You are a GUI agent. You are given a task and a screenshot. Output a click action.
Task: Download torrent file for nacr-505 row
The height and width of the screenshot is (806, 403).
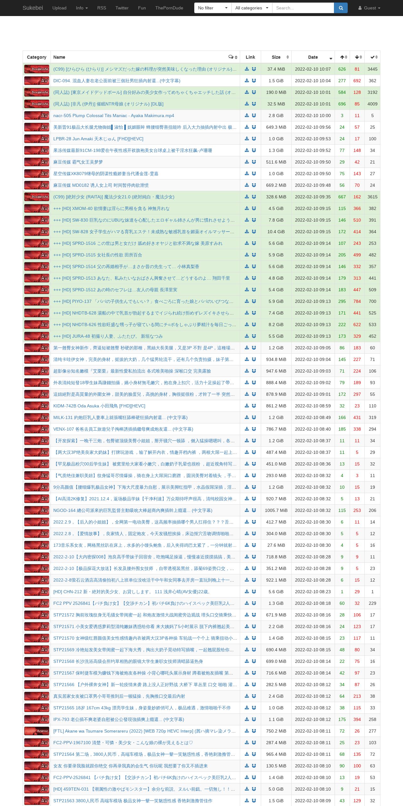247,116
